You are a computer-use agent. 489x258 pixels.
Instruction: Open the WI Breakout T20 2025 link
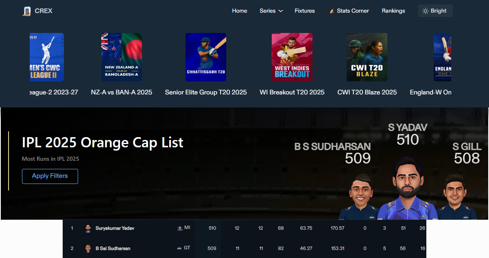pyautogui.click(x=292, y=92)
